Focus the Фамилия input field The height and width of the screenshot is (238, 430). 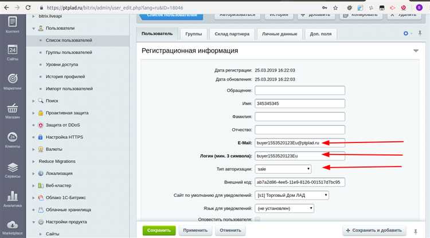click(300, 117)
